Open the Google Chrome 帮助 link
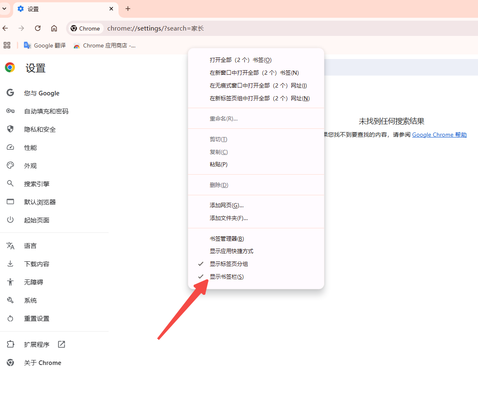 coord(439,135)
